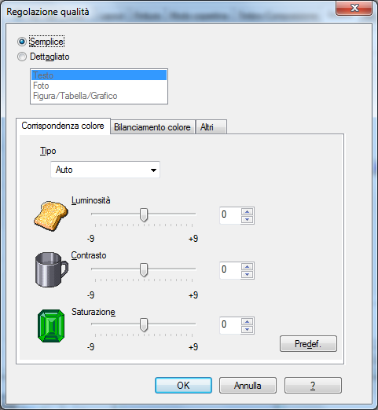This screenshot has height=410, width=378.
Task: Close the Regolazione qualità dialog
Action: coord(354,8)
